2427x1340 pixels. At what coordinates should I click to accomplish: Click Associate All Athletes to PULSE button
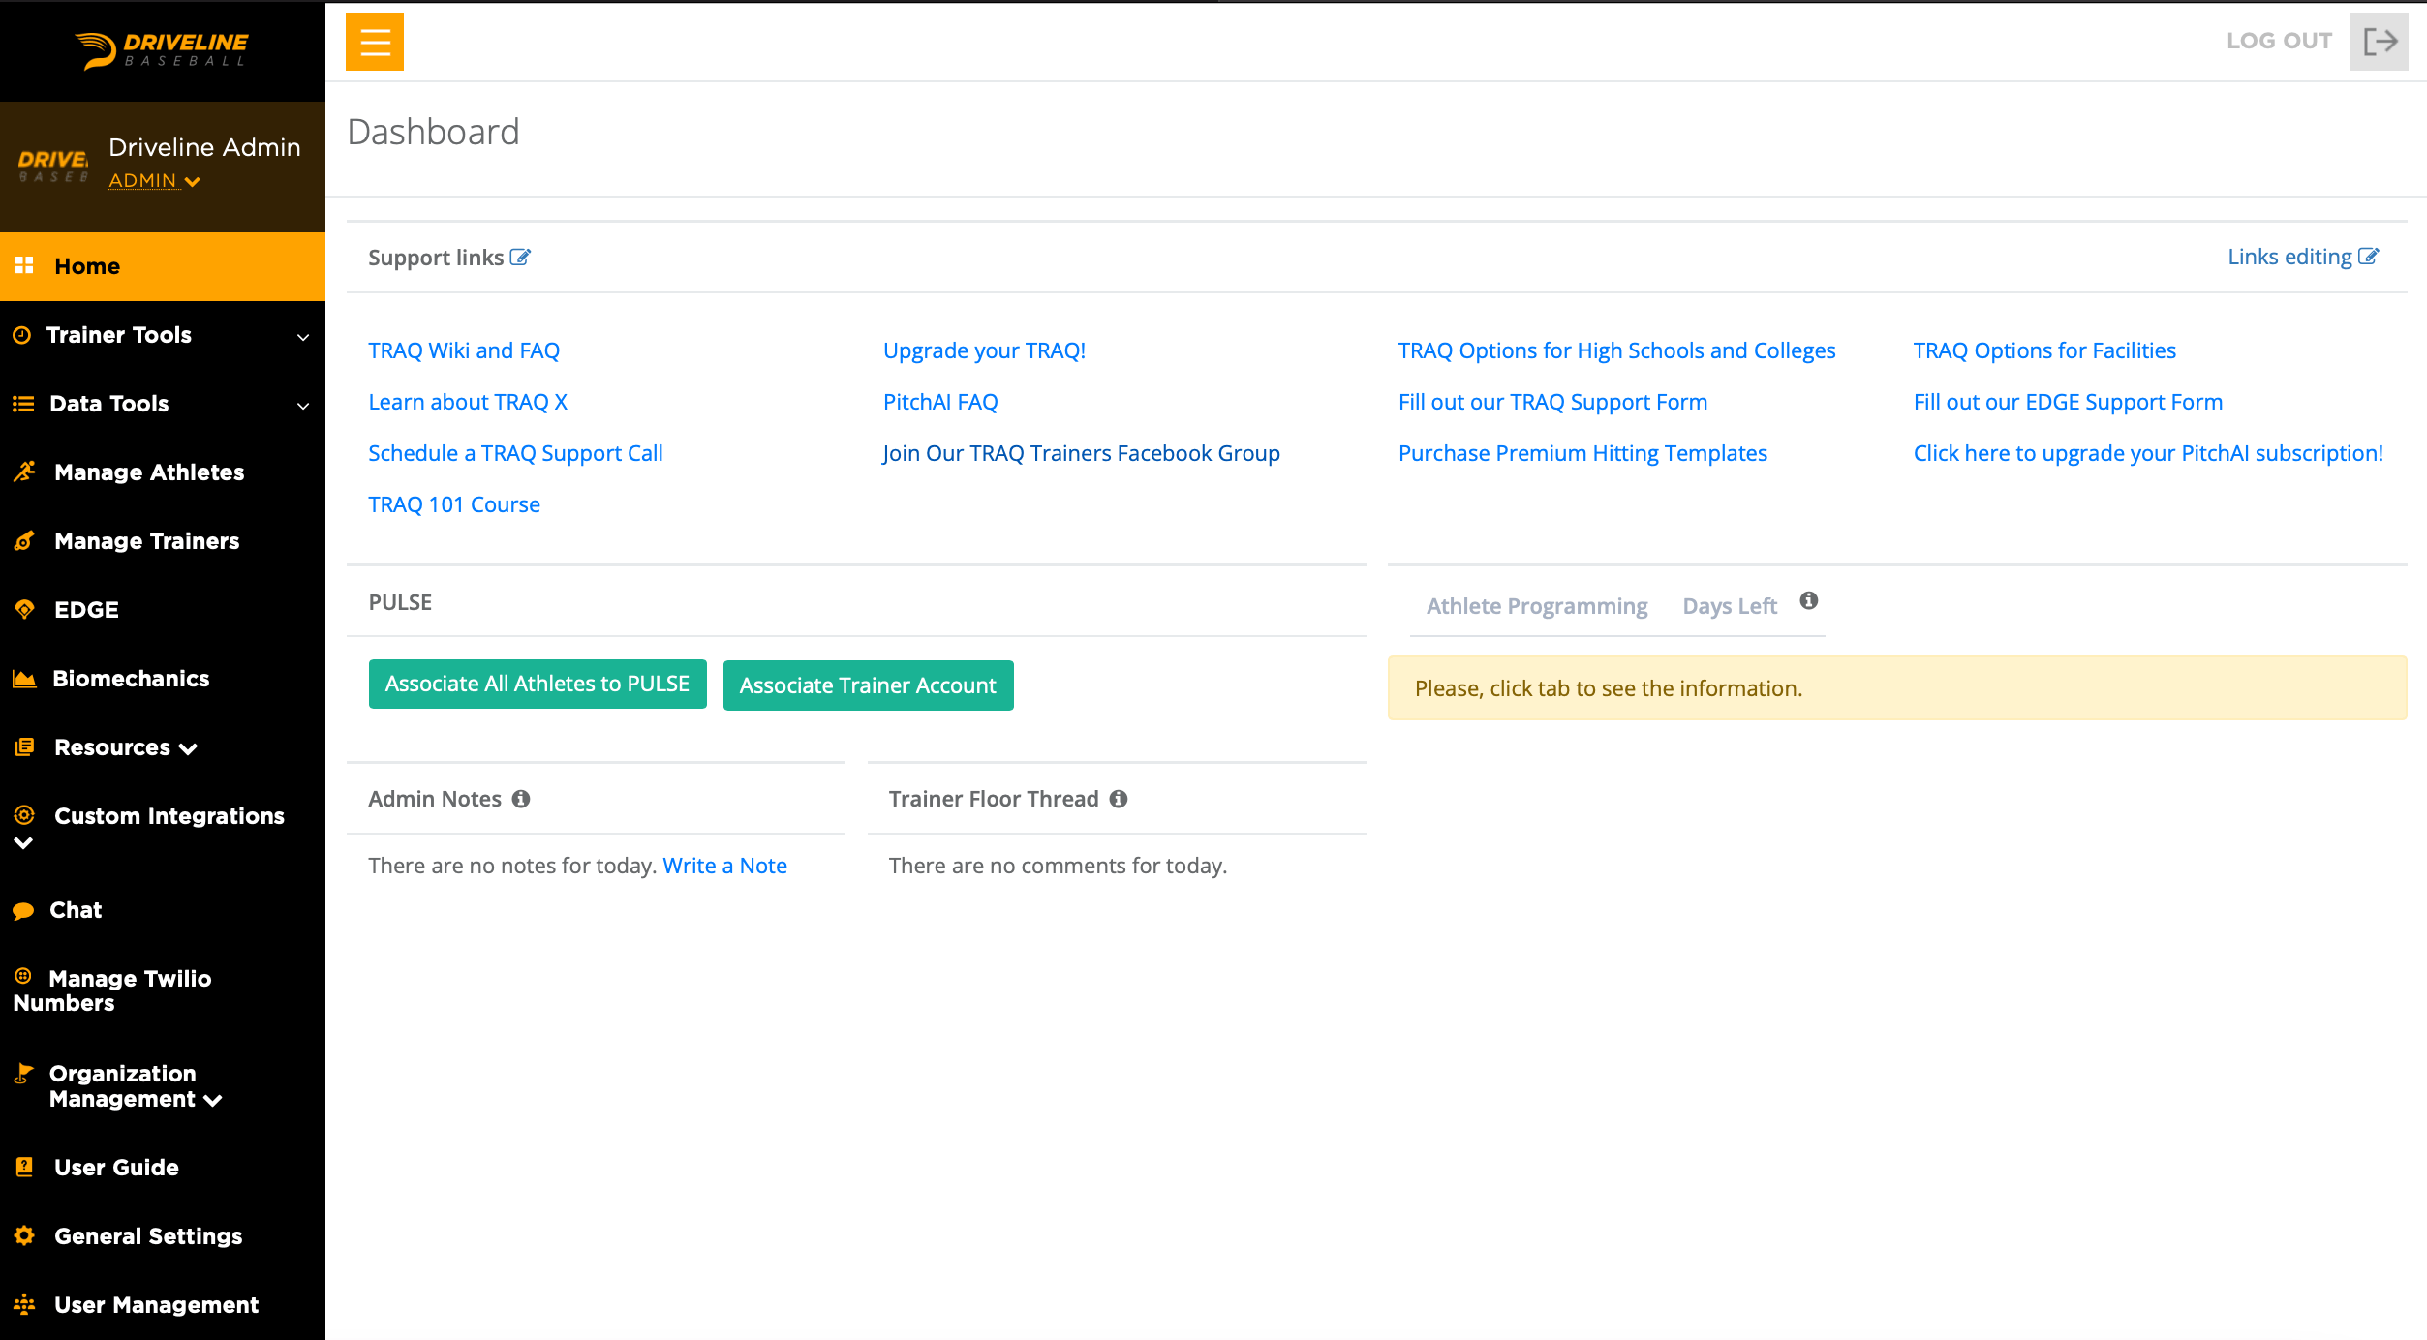click(x=538, y=684)
